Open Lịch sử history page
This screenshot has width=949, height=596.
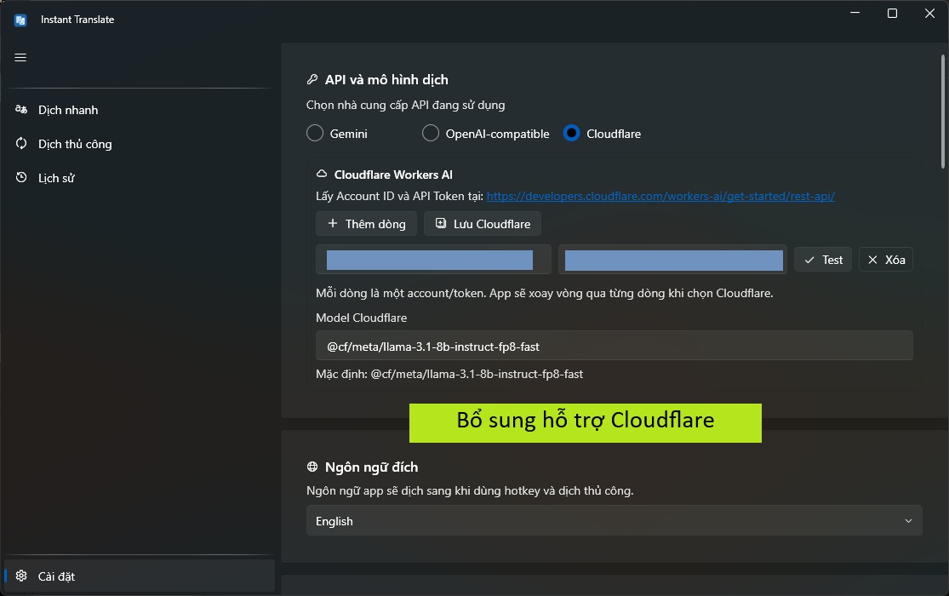pyautogui.click(x=140, y=177)
